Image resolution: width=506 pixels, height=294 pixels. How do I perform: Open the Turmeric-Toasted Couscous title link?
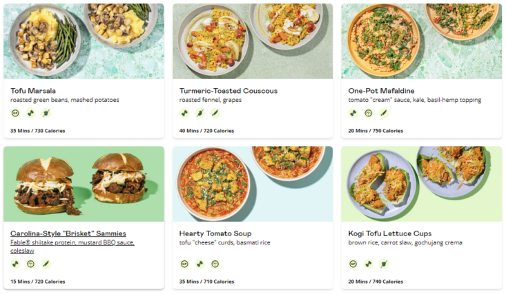coord(228,90)
